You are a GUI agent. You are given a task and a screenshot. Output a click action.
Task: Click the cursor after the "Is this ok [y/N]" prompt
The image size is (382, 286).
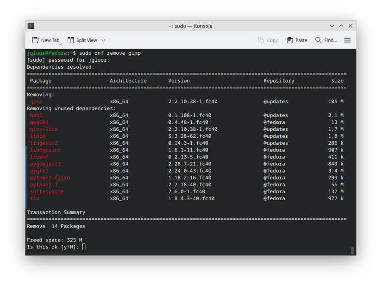pos(84,247)
